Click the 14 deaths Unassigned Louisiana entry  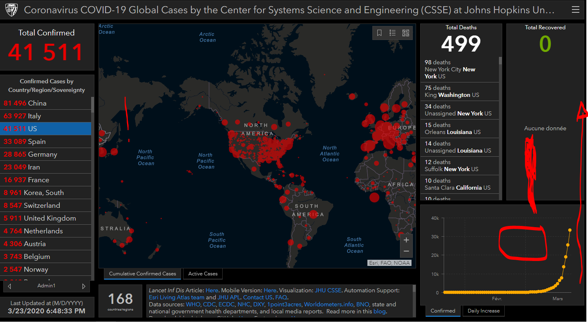pos(459,147)
